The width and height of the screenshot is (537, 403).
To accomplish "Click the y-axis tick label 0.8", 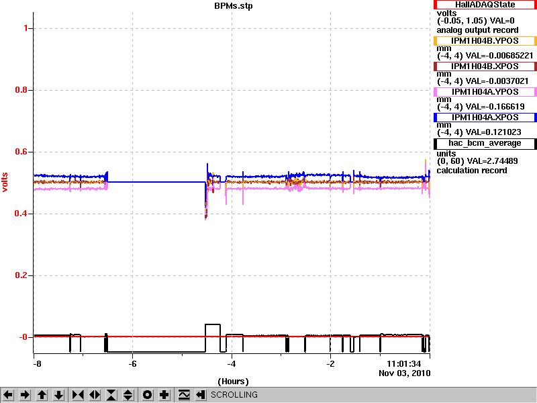I will coord(21,90).
